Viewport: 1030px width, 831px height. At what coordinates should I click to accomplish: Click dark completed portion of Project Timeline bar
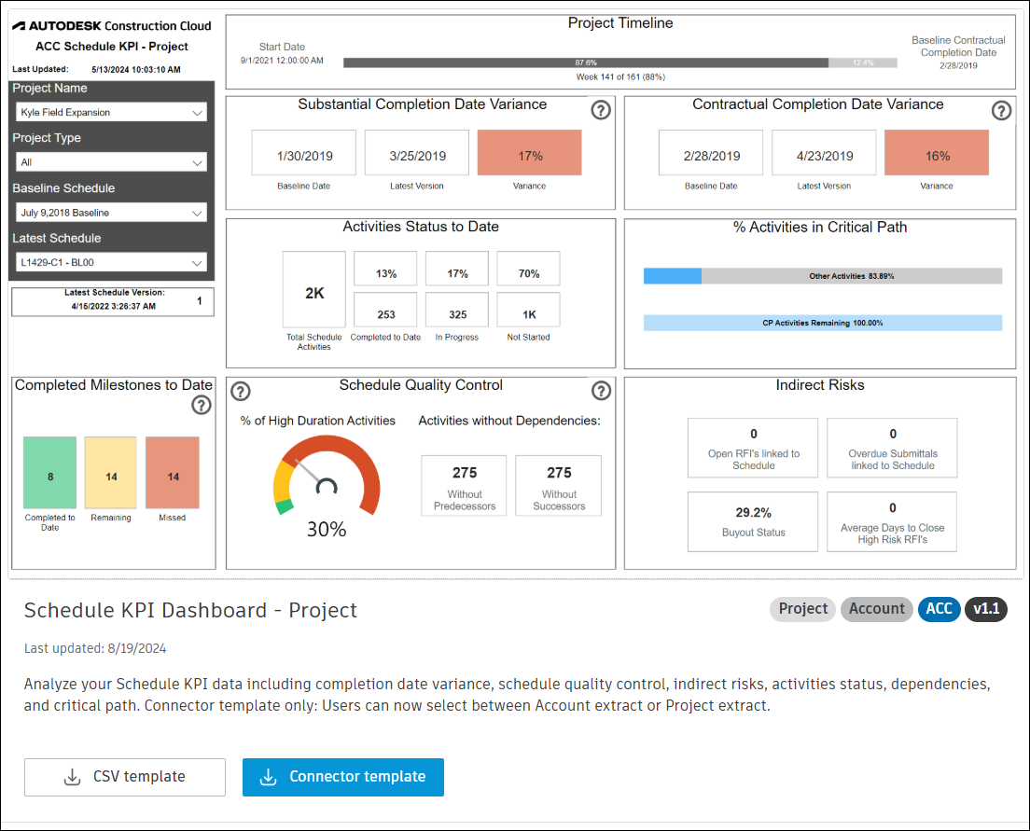pos(585,63)
